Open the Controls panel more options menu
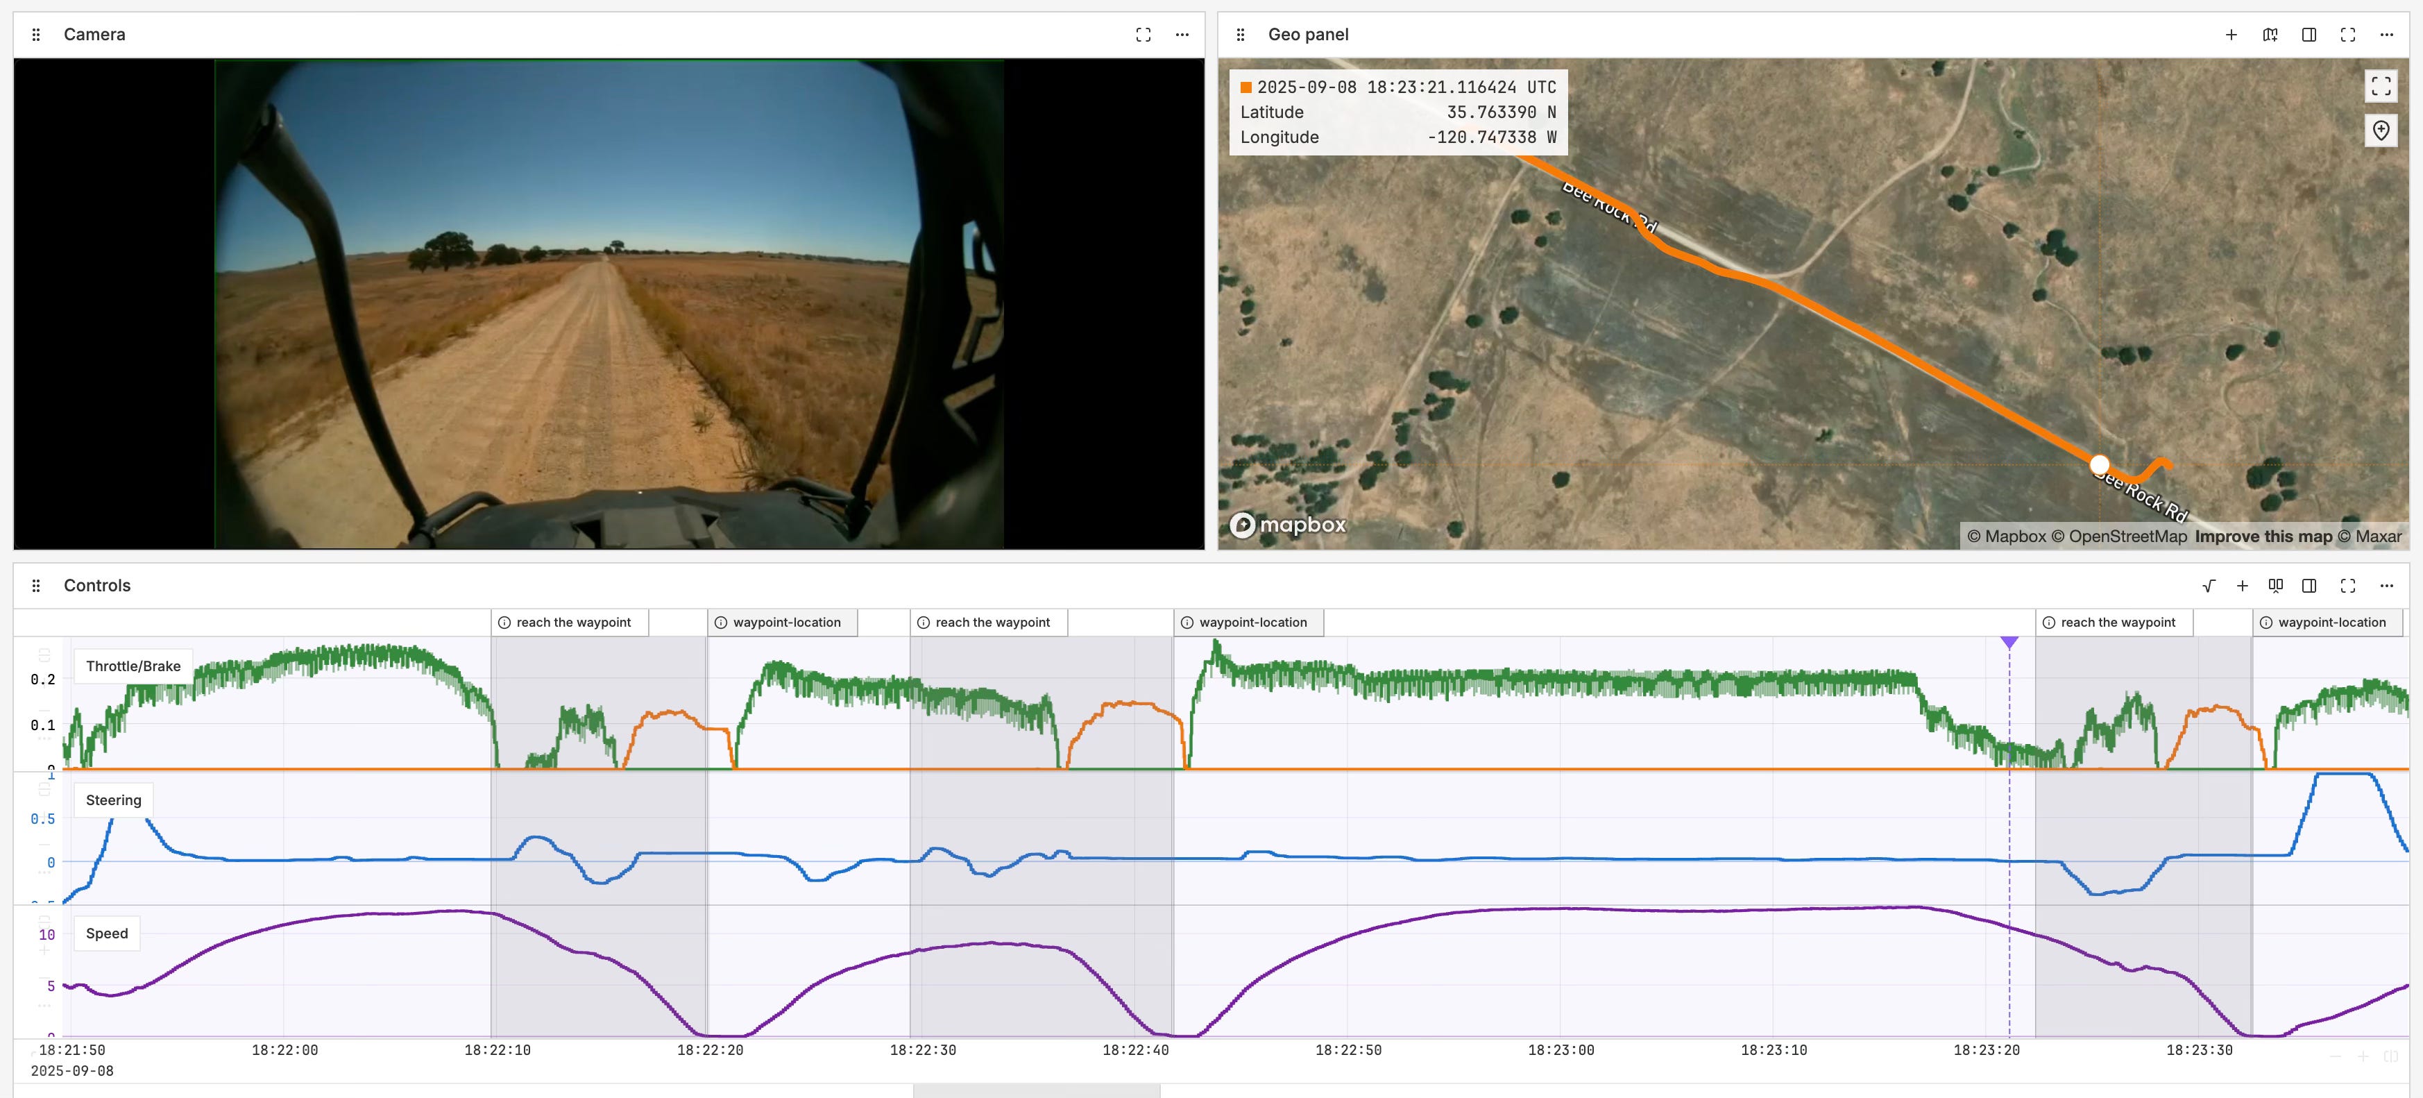The height and width of the screenshot is (1098, 2423). coord(2386,586)
